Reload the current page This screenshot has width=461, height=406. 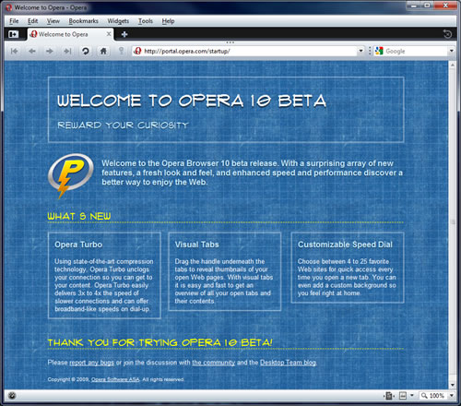pyautogui.click(x=86, y=51)
